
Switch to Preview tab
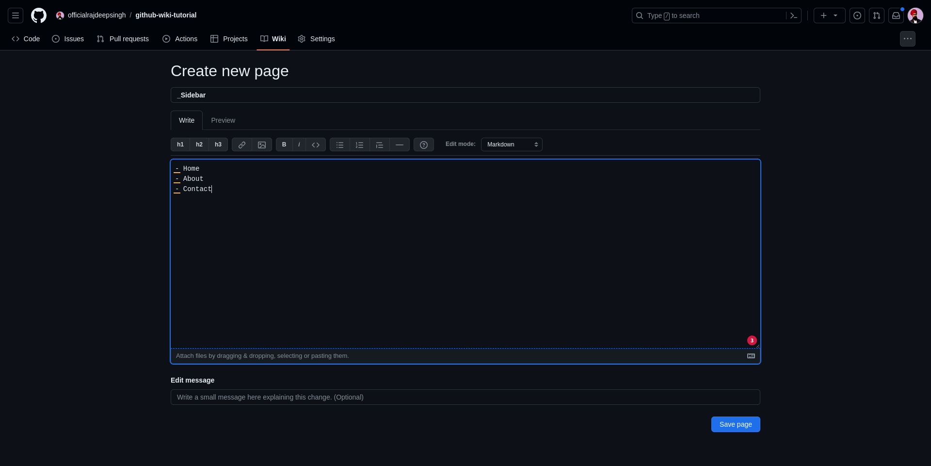point(223,120)
